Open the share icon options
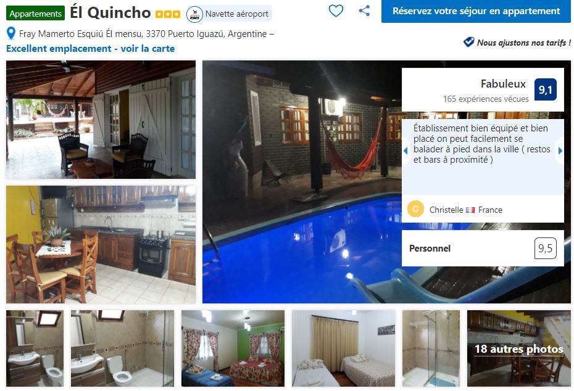 pyautogui.click(x=364, y=10)
